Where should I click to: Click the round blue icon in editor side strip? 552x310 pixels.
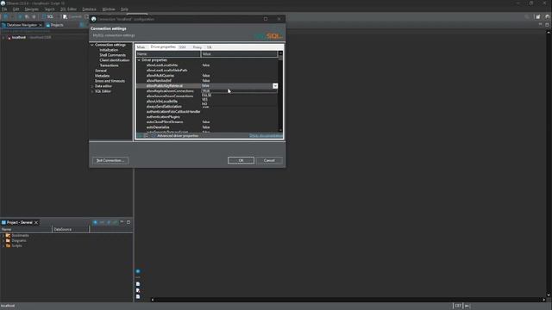(138, 271)
